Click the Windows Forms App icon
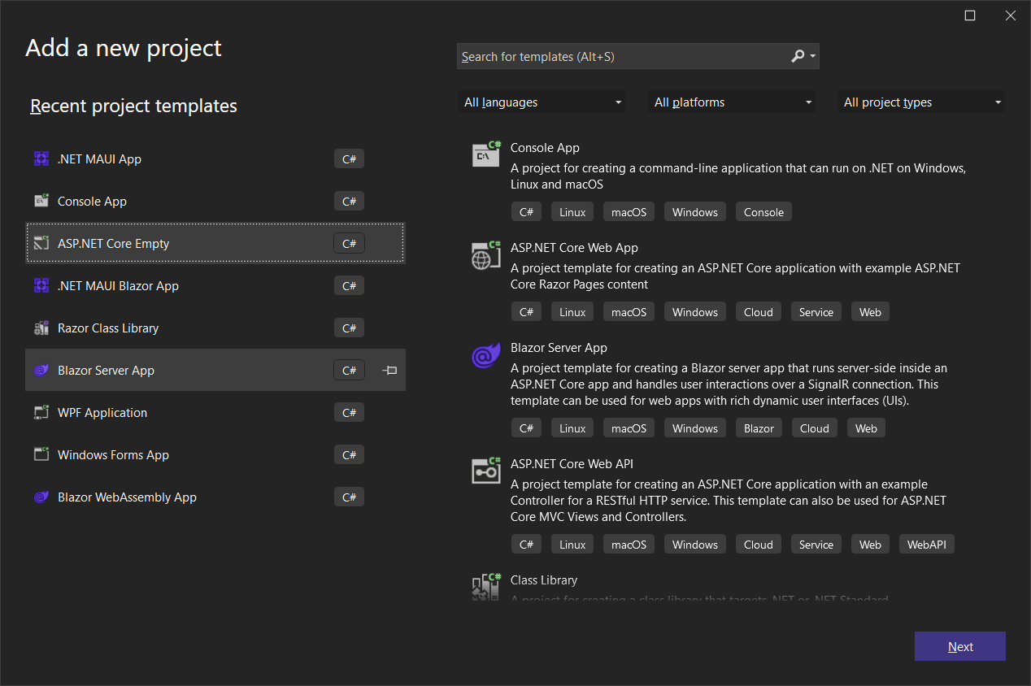The image size is (1031, 686). [41, 455]
